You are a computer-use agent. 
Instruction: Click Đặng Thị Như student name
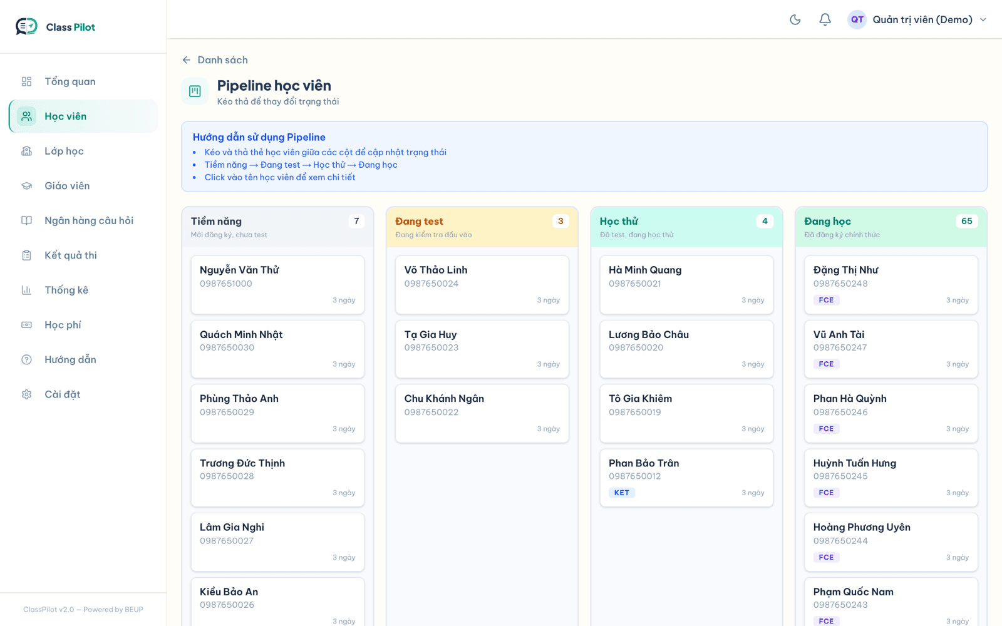pyautogui.click(x=845, y=270)
